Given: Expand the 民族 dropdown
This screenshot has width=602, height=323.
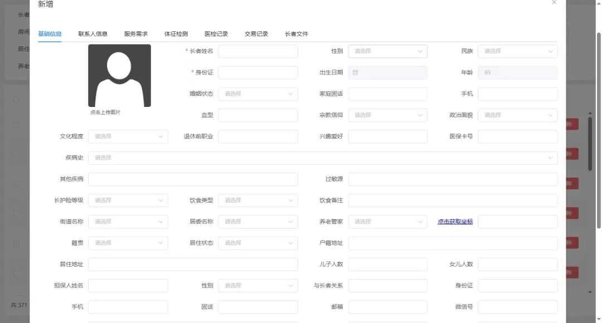Looking at the screenshot, I should [x=517, y=51].
